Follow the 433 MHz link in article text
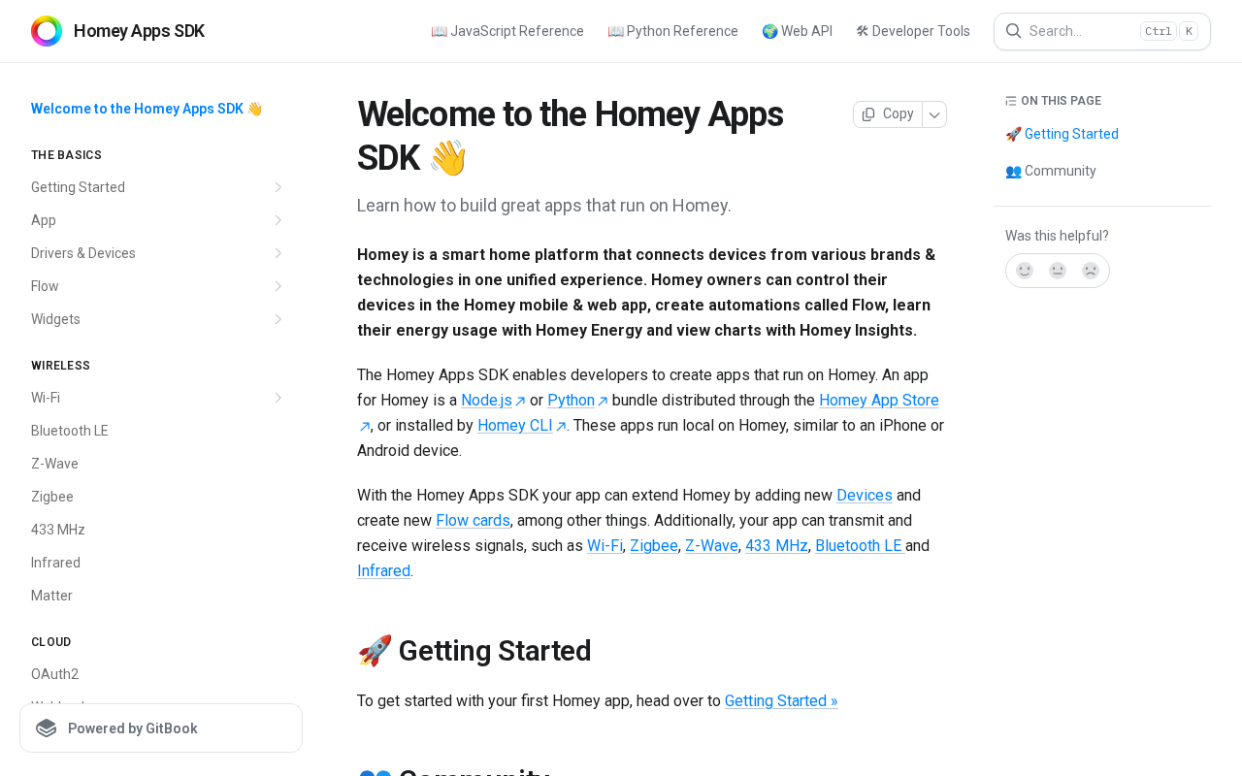The height and width of the screenshot is (776, 1242). pyautogui.click(x=776, y=545)
